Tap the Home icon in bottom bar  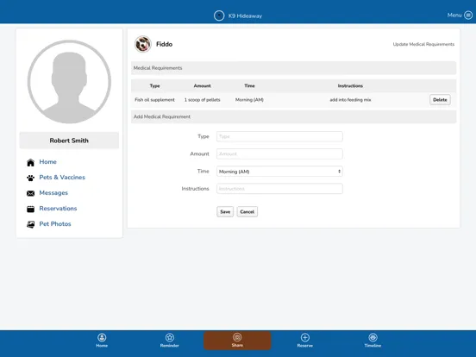coord(102,337)
